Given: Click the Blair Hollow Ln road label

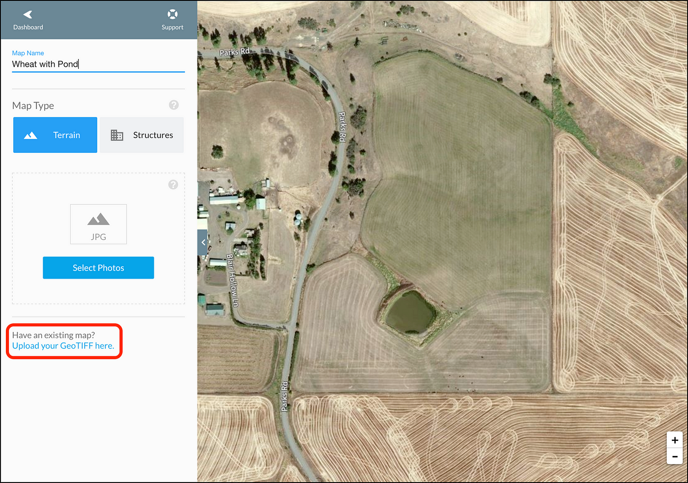Looking at the screenshot, I should coord(232,281).
